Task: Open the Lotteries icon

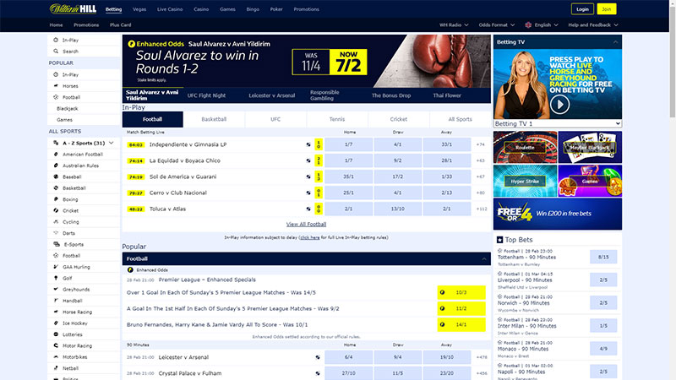Action: click(56, 334)
